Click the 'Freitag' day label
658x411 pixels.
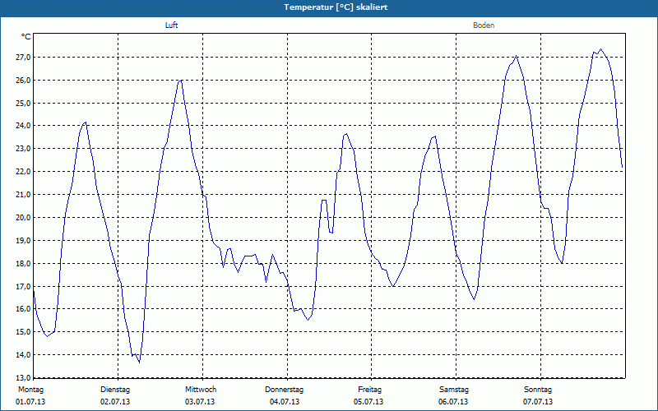tap(369, 390)
